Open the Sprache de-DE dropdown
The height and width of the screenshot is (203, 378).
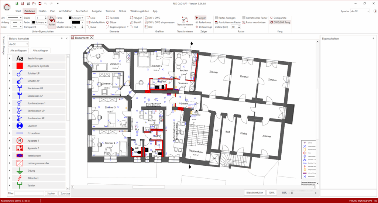click(360, 11)
